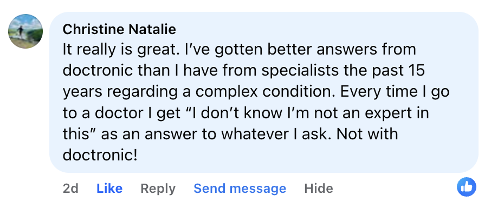The width and height of the screenshot is (504, 202).
Task: Click the words "Every time I go"
Action: coord(395,92)
